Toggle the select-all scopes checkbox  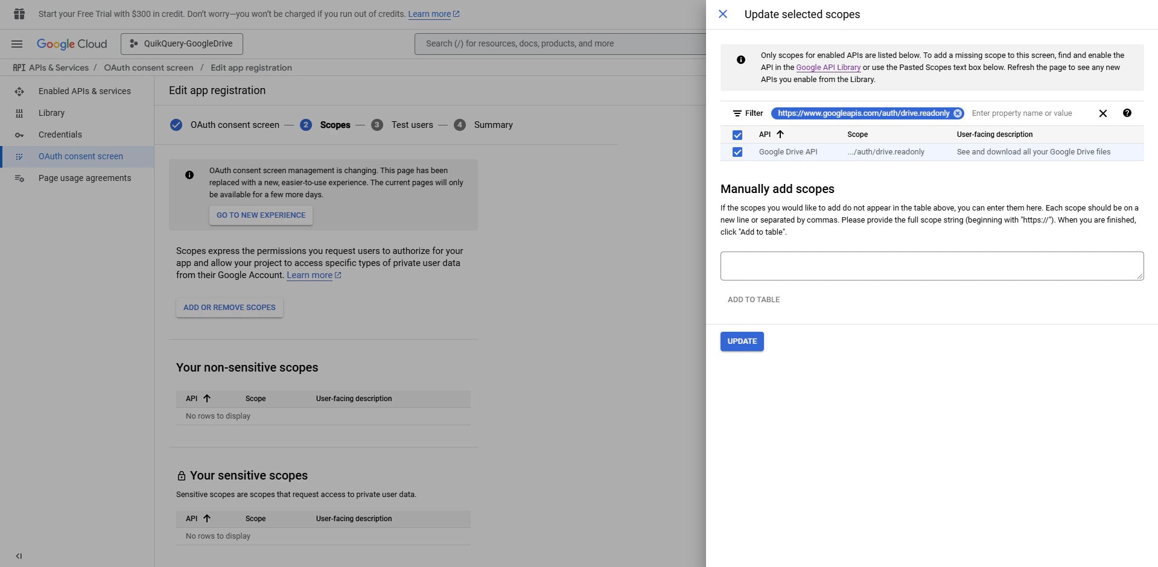737,135
